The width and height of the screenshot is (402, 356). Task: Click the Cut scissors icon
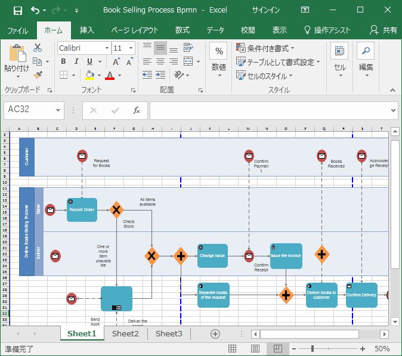pyautogui.click(x=38, y=48)
